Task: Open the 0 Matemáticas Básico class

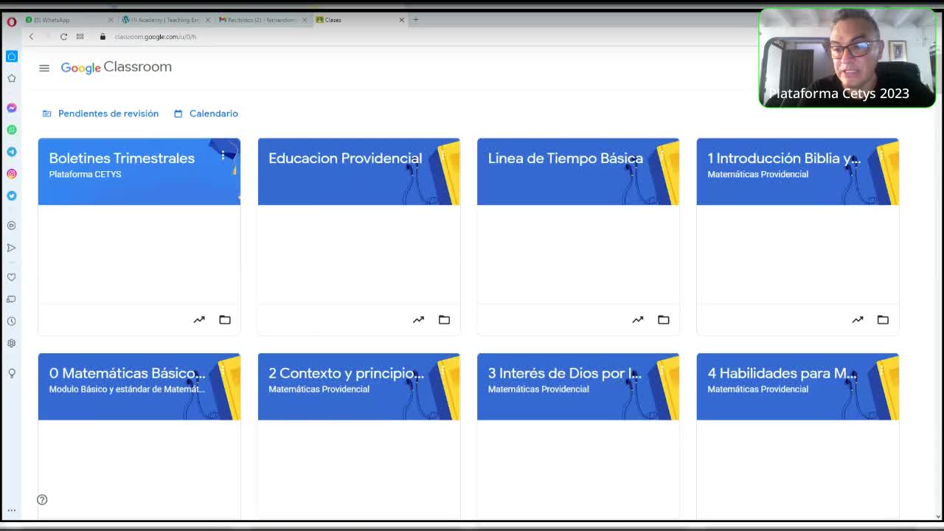Action: click(127, 373)
